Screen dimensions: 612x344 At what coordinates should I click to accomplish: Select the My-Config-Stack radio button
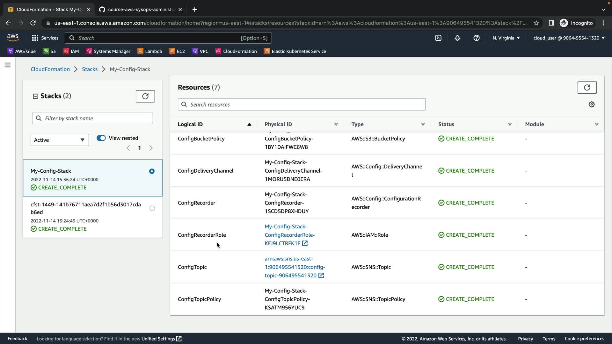point(152,171)
